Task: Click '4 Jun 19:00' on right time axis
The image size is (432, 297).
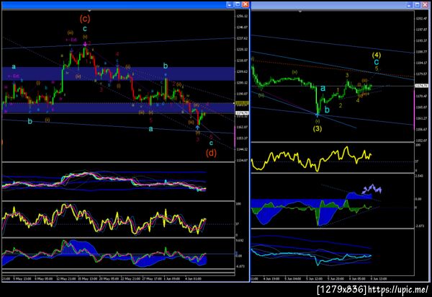Action: [x=271, y=279]
